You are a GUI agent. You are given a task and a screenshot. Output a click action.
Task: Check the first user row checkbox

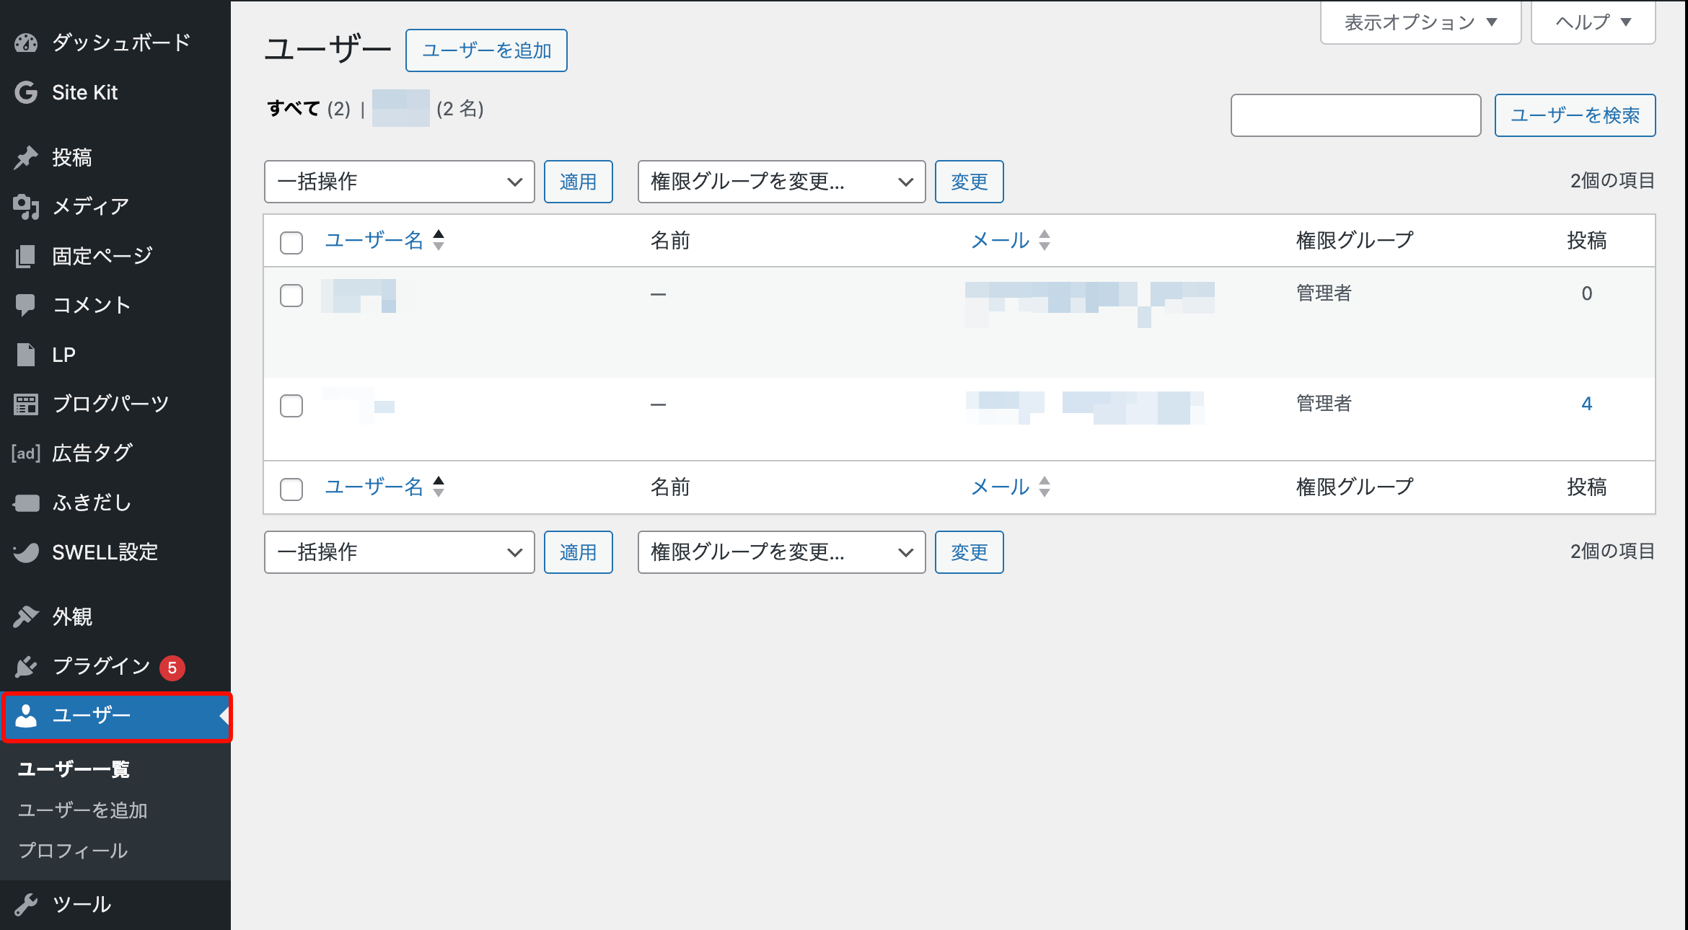(291, 296)
